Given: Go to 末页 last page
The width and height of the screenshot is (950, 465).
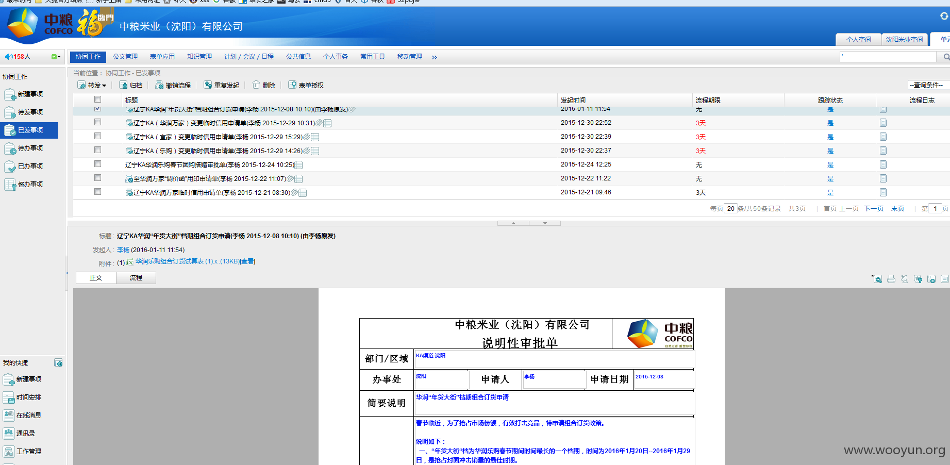Looking at the screenshot, I should [897, 209].
